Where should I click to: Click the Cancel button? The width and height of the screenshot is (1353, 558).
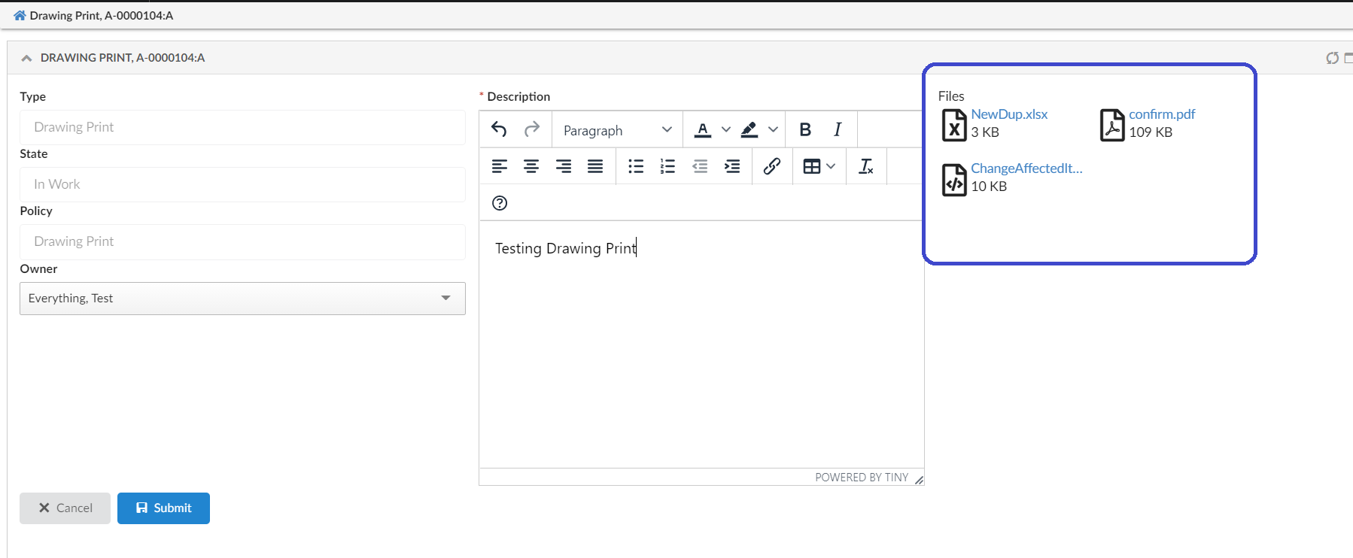click(x=65, y=508)
